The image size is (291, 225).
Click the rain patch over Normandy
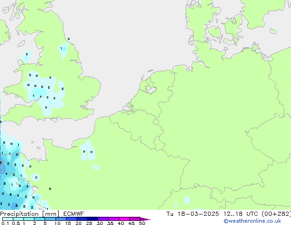86,151
